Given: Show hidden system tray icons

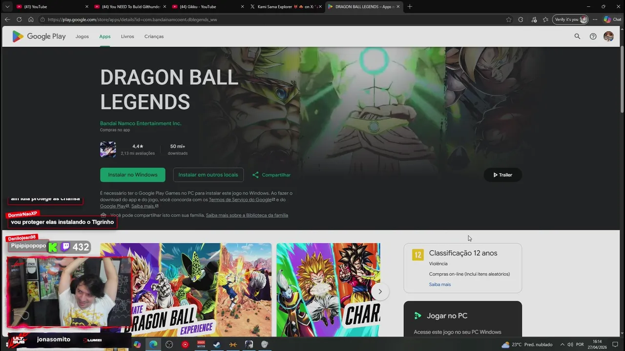Looking at the screenshot, I should (x=562, y=345).
